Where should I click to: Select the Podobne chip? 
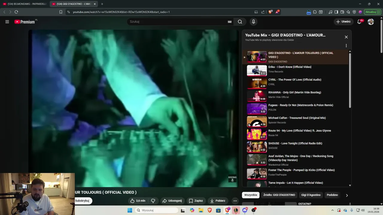click(x=332, y=195)
